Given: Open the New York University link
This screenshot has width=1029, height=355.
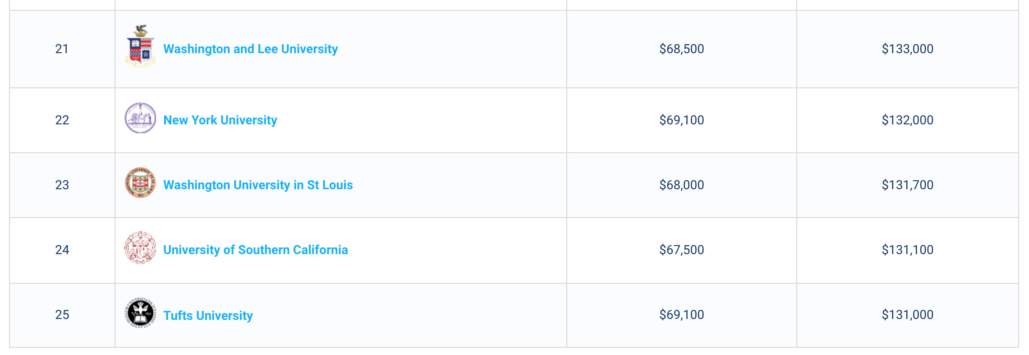Looking at the screenshot, I should click(220, 120).
